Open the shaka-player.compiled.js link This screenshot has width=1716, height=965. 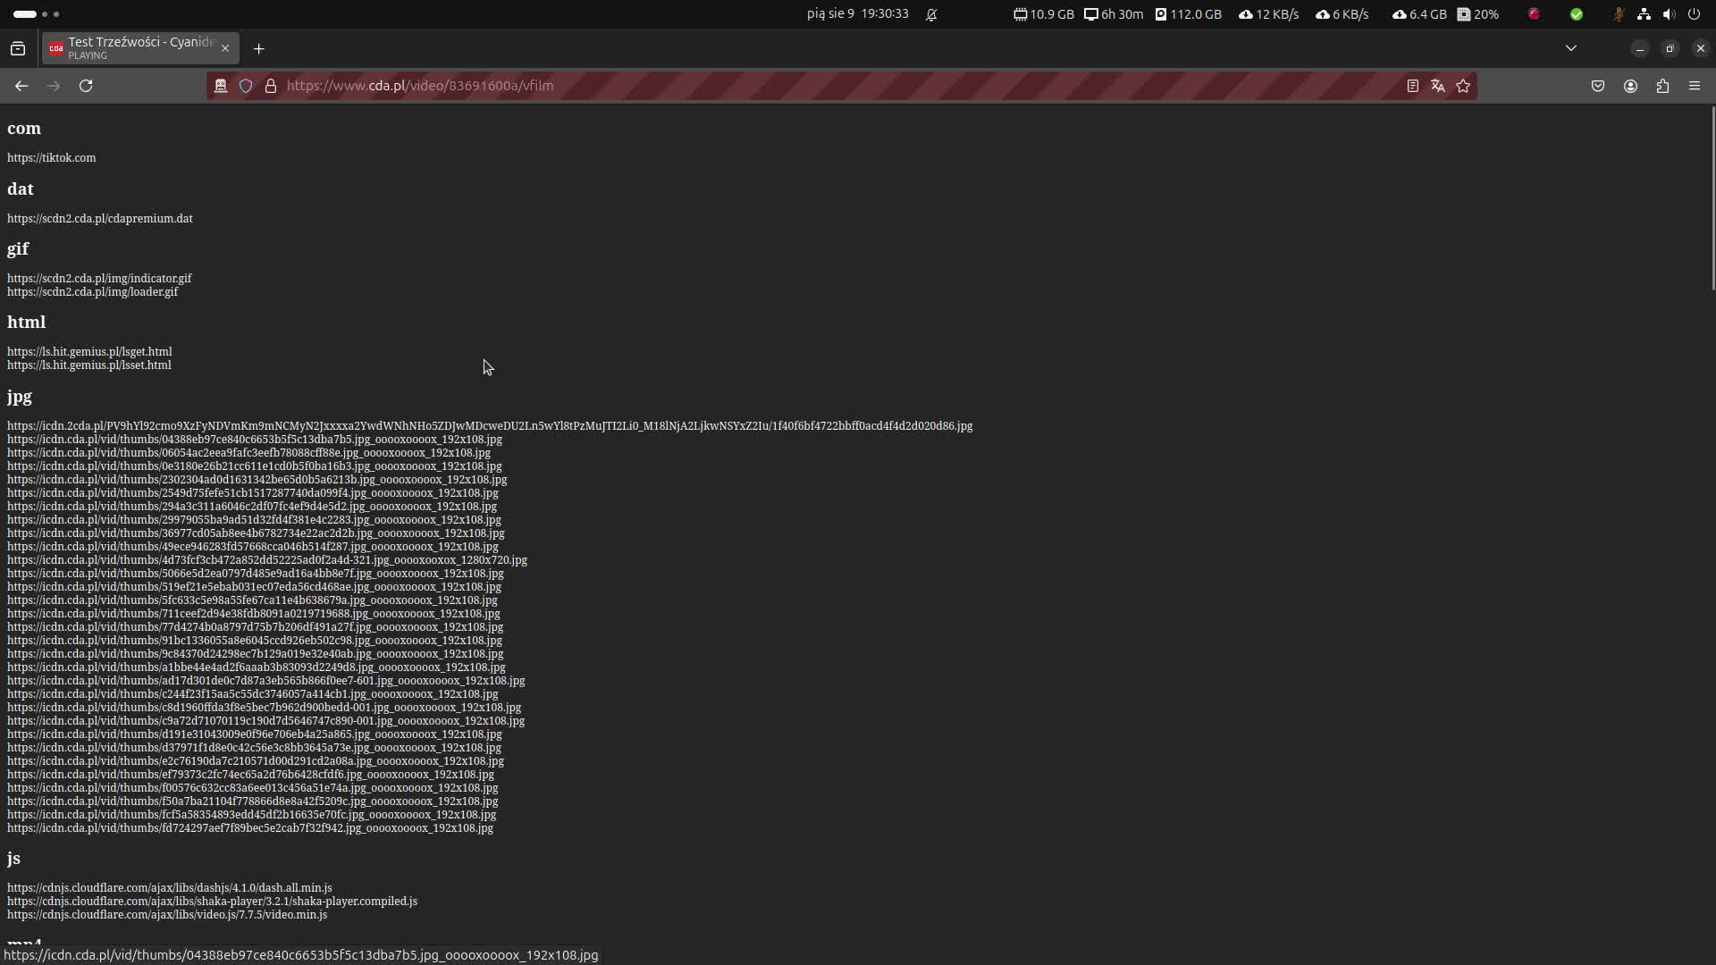tap(212, 902)
